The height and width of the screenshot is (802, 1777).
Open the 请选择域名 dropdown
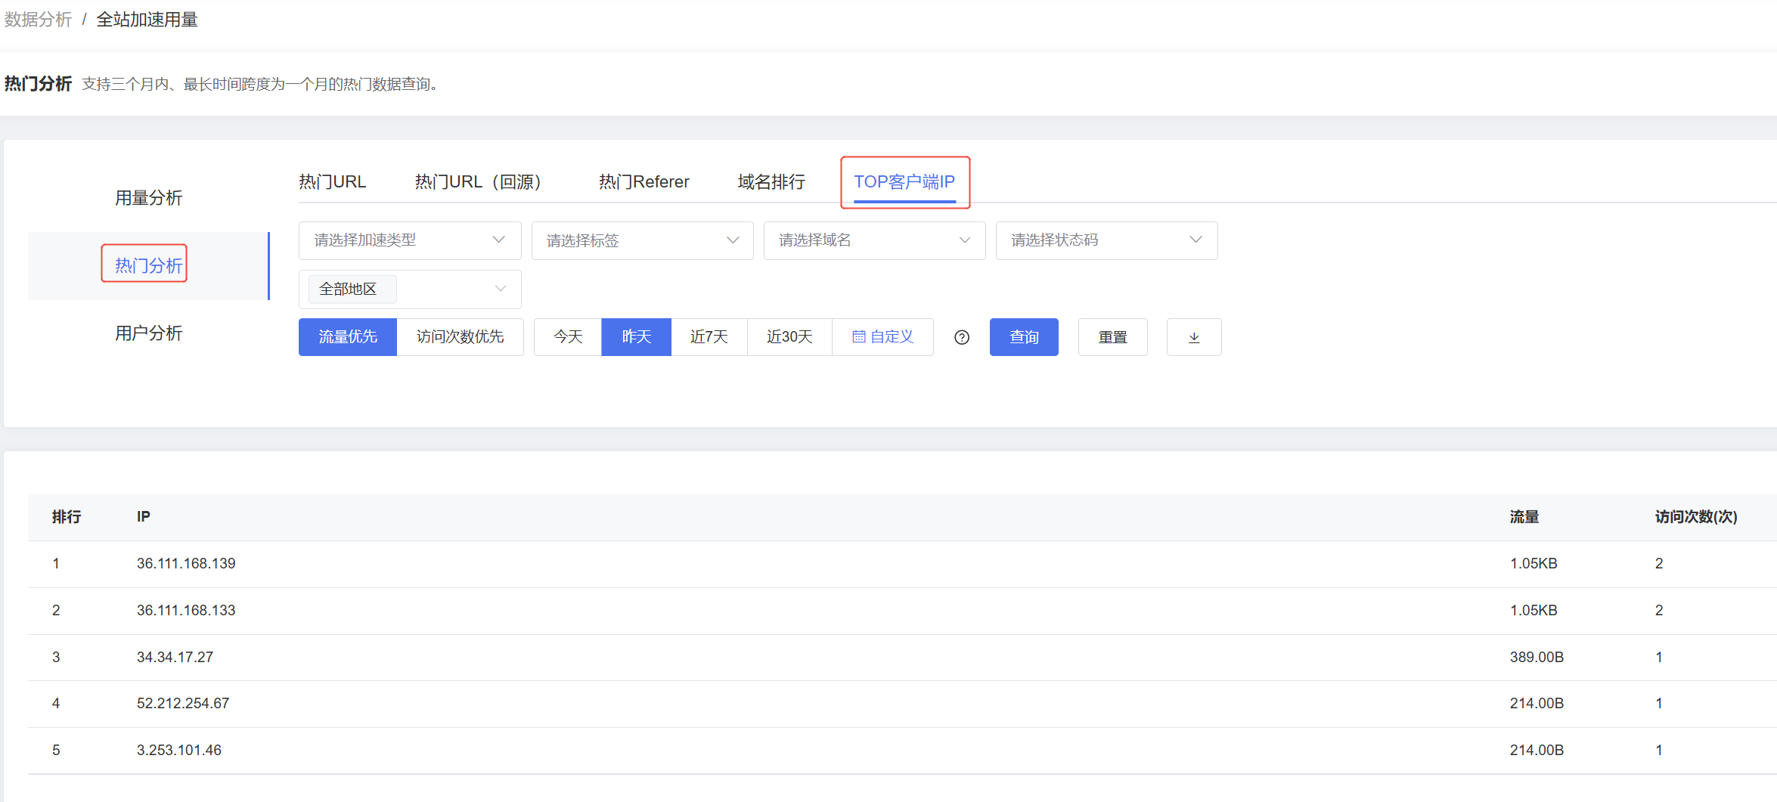(875, 240)
